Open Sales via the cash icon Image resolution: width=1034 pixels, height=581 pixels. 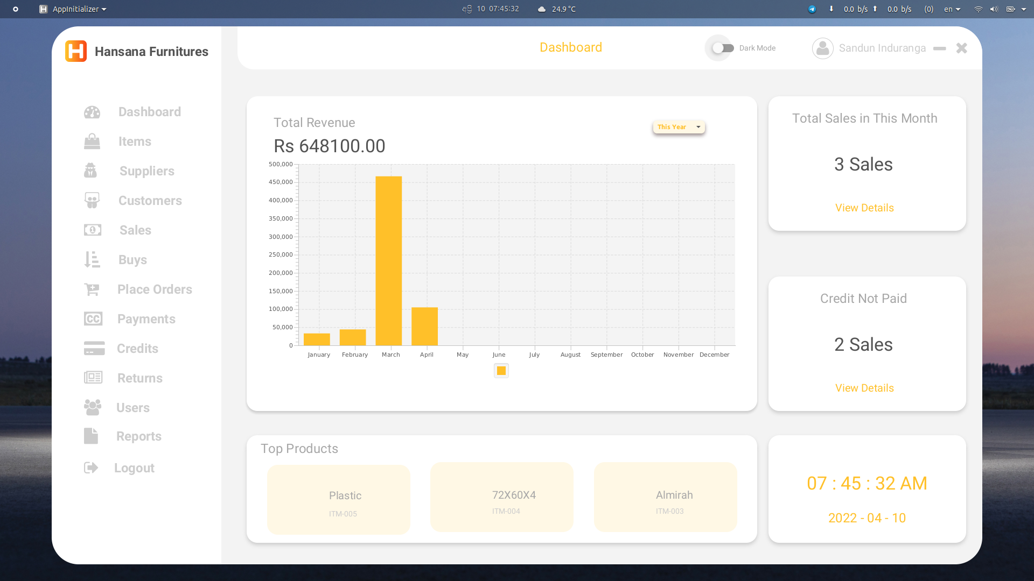point(92,230)
